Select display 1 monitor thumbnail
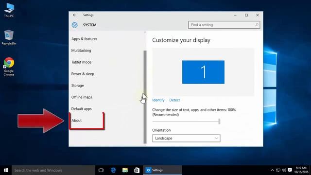This screenshot has width=311, height=175. pos(203,72)
